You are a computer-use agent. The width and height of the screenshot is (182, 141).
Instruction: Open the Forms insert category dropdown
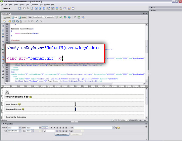[x=6, y=9]
